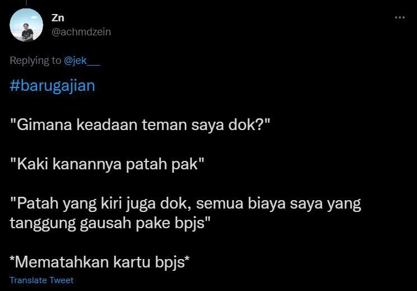Select the "Kaki kanannya patah pak" line
Image resolution: width=417 pixels, height=291 pixels.
click(107, 164)
